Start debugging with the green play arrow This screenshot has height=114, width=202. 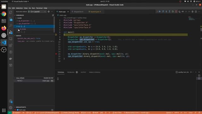tap(29, 12)
